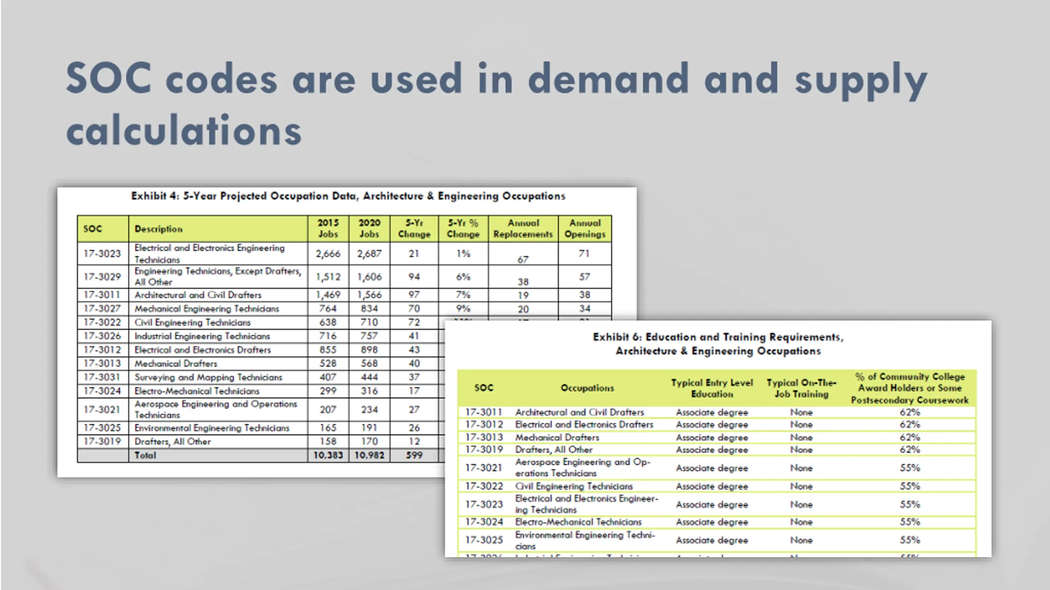Click the 710 jobs value
The image size is (1050, 590).
[x=370, y=322]
